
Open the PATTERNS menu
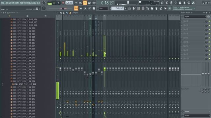[15, 3]
